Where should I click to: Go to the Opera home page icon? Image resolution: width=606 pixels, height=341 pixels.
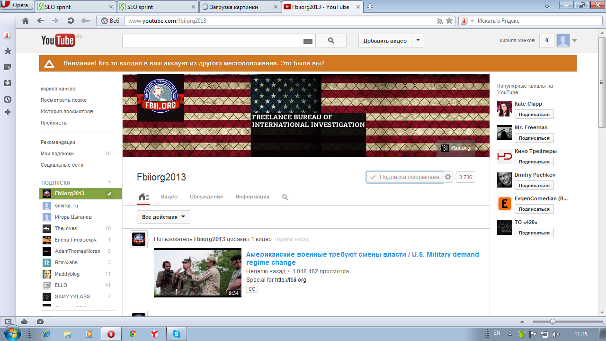point(26,21)
